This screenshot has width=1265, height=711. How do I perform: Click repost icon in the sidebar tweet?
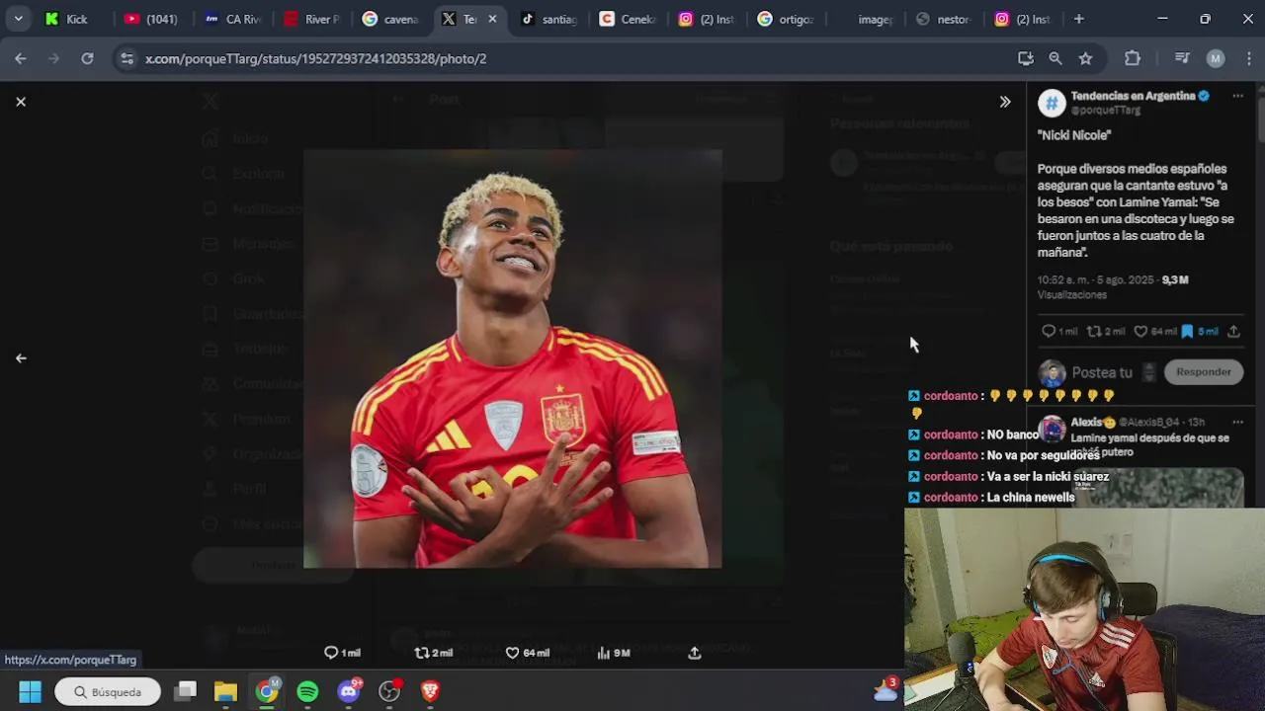pos(1094,332)
